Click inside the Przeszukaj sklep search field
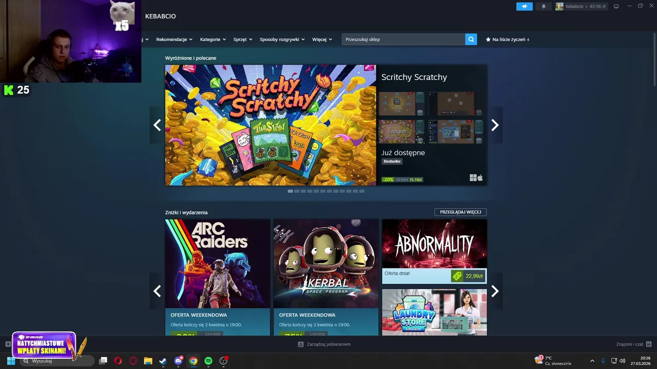657x369 pixels. pos(403,39)
